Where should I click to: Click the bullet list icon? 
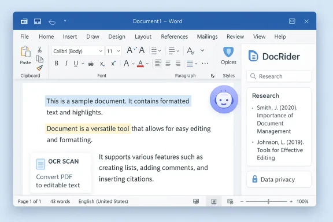[x=154, y=50]
